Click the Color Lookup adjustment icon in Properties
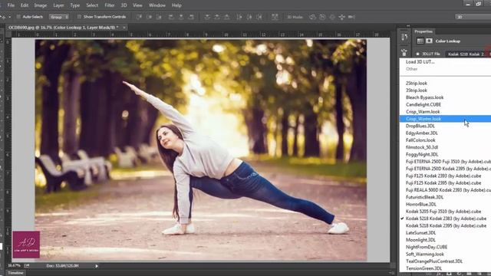Image resolution: width=491 pixels, height=276 pixels. tap(420, 41)
